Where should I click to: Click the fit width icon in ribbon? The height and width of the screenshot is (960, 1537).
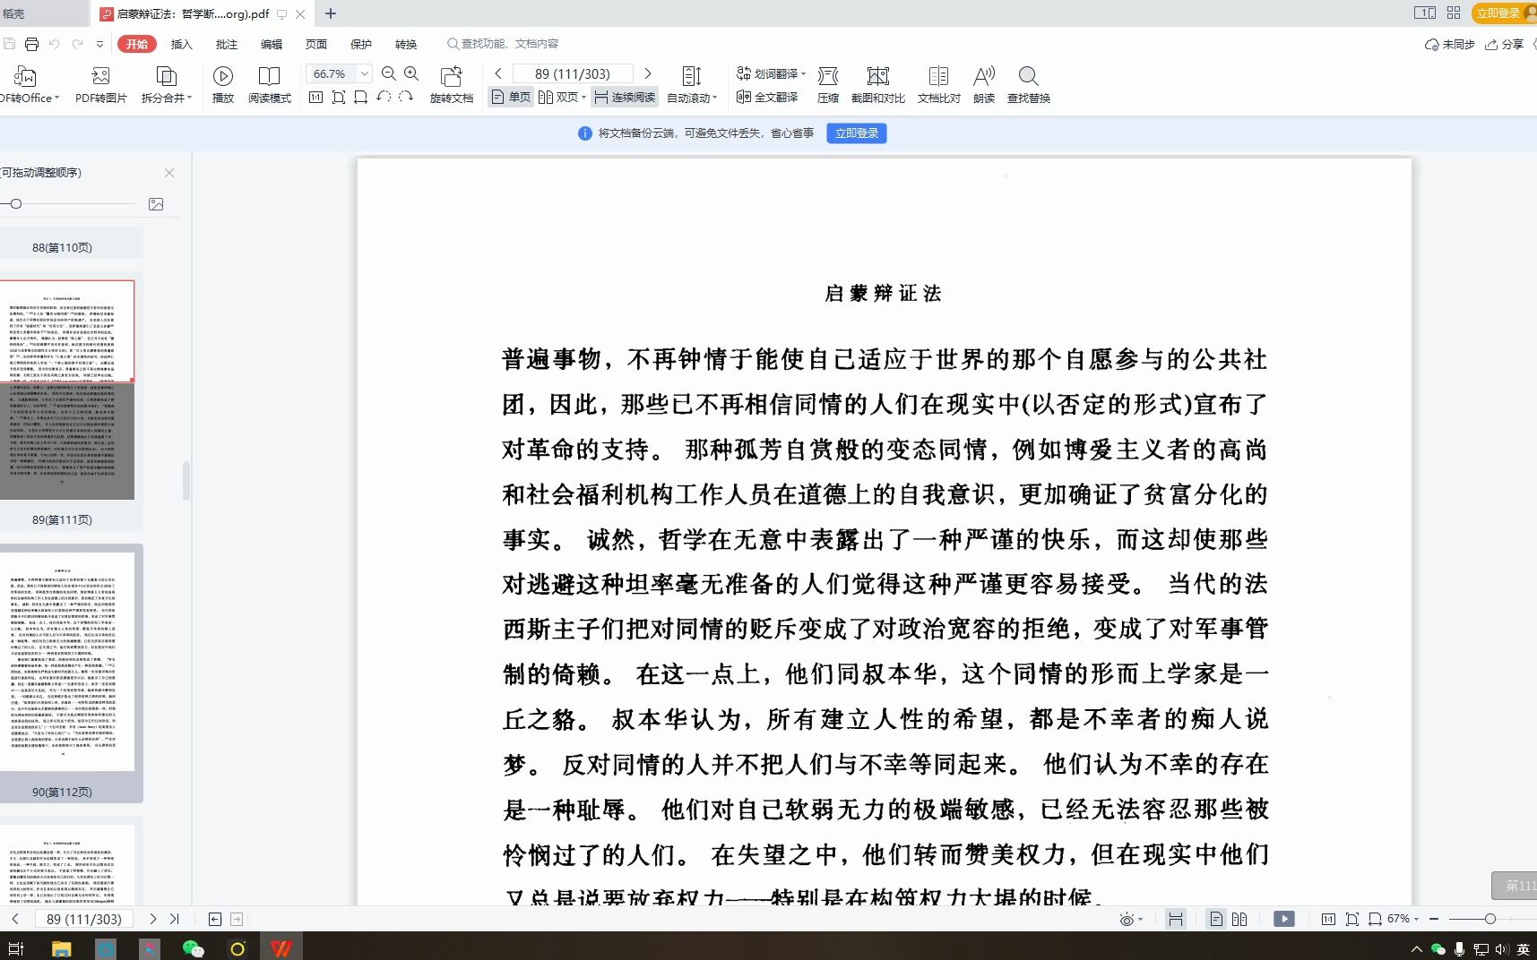click(x=361, y=97)
